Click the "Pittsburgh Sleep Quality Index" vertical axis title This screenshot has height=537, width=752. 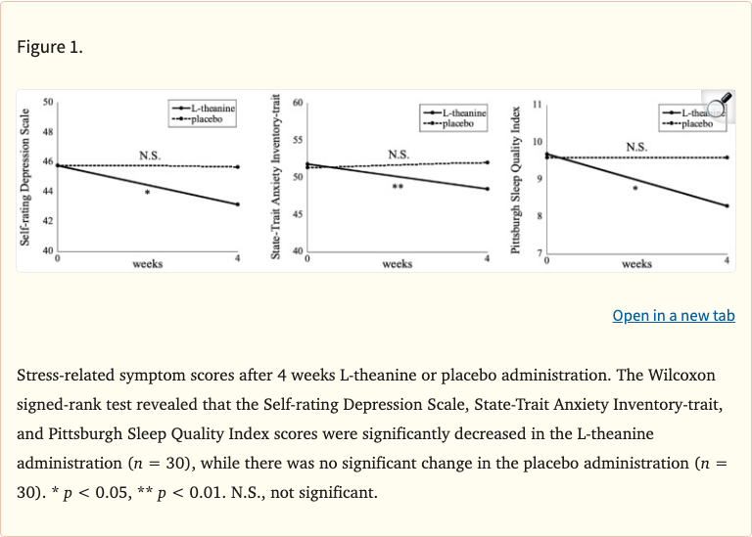[515, 178]
